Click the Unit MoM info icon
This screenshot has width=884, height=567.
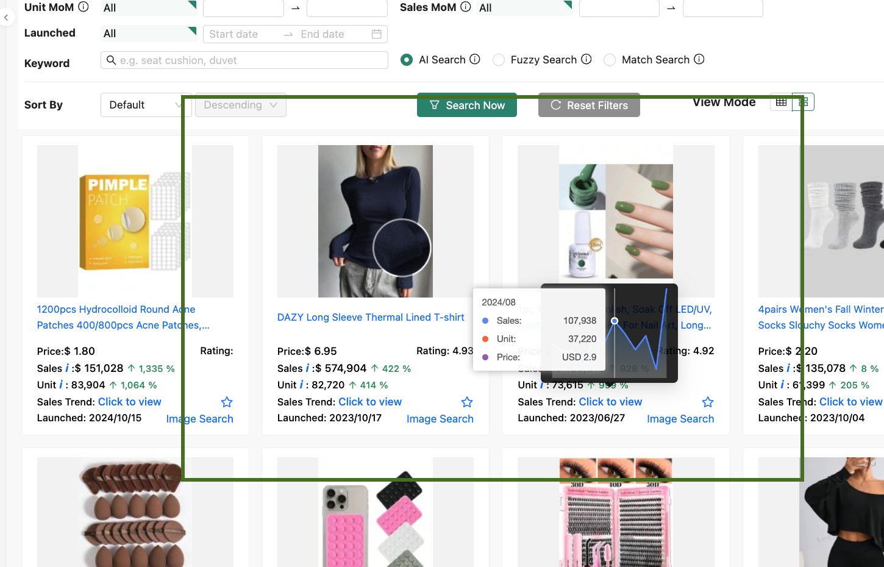point(83,7)
